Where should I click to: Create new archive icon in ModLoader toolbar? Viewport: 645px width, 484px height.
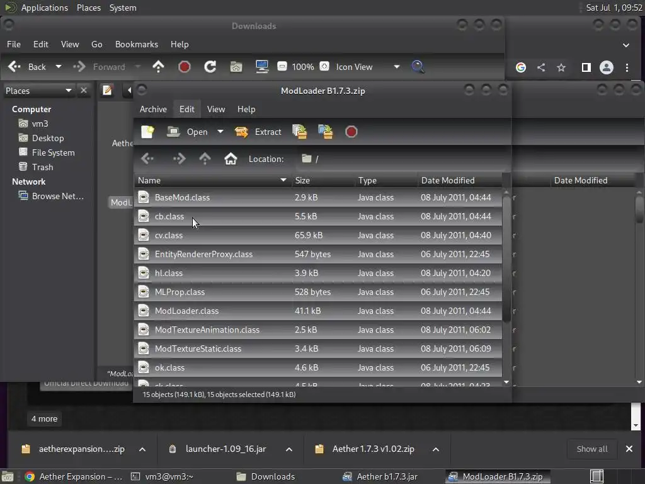point(147,132)
